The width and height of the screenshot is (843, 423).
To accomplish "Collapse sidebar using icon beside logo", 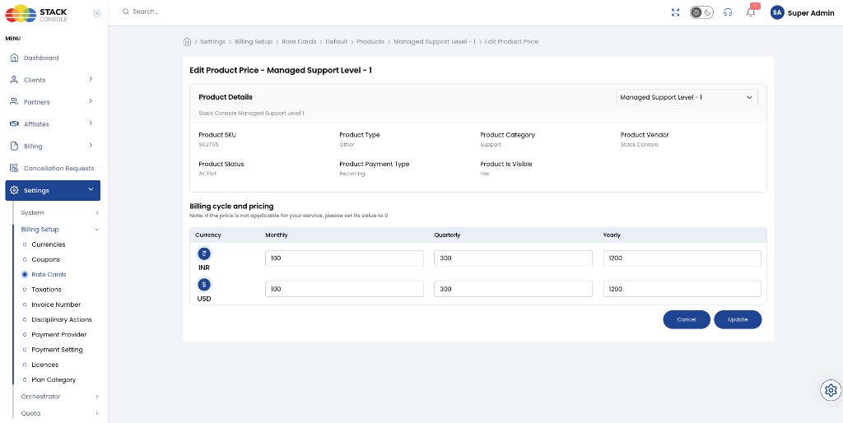I will tap(97, 13).
